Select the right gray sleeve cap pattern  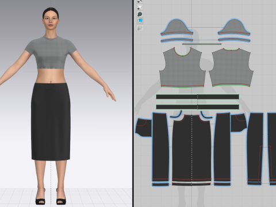pos(234,28)
